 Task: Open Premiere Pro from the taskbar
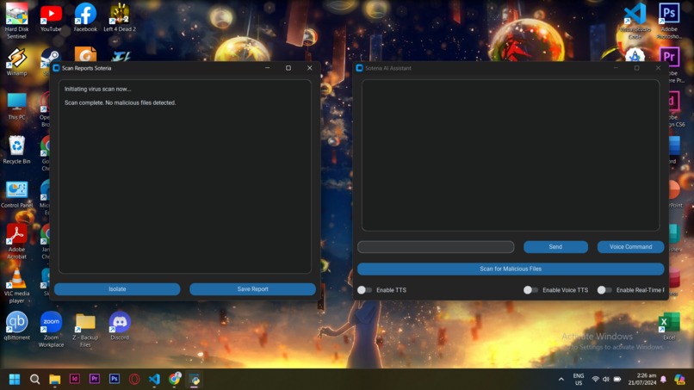click(x=94, y=379)
